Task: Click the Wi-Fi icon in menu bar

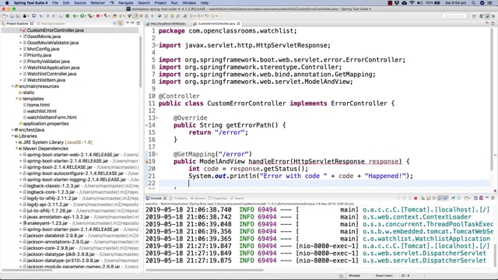Action: click(x=412, y=3)
